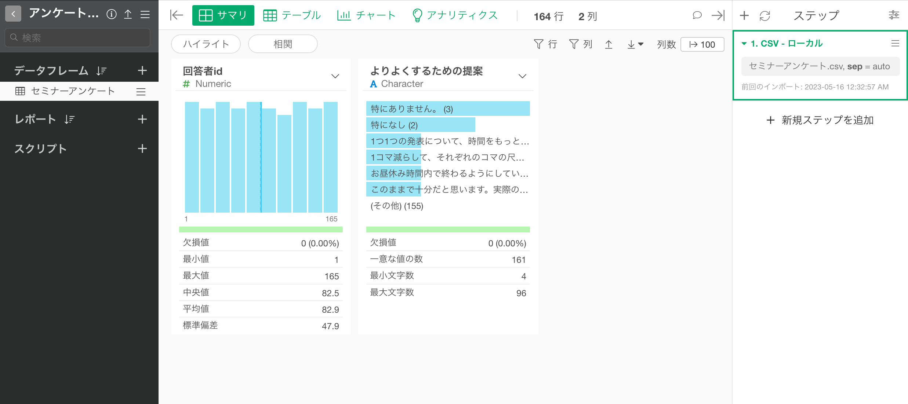The image size is (908, 404).
Task: Open the CSV step hamburger menu
Action: 895,44
